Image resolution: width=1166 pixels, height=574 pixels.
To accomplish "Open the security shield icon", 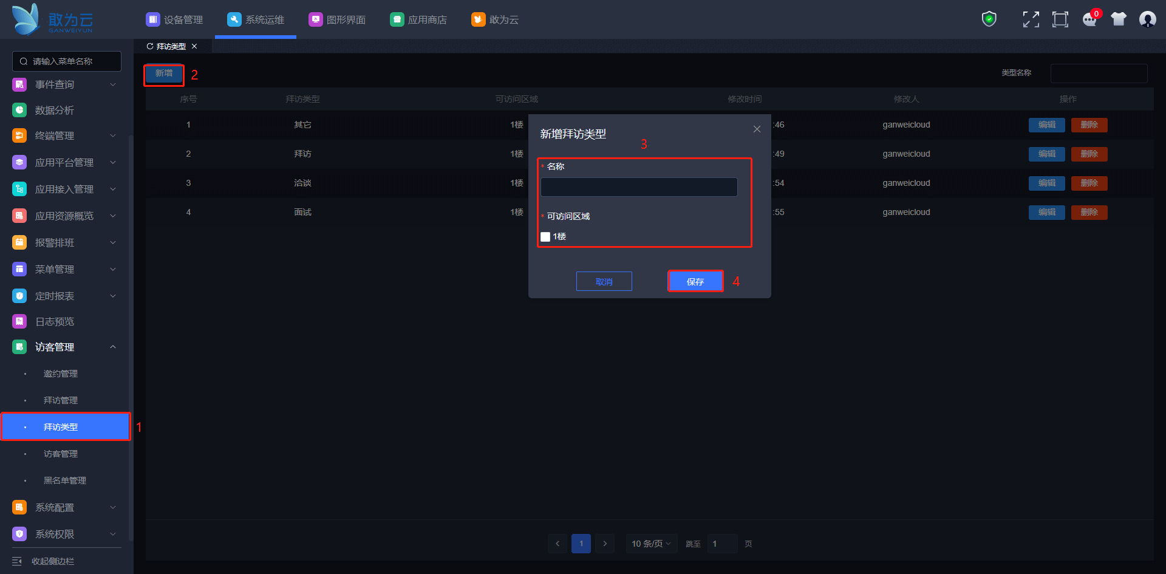I will [x=989, y=19].
